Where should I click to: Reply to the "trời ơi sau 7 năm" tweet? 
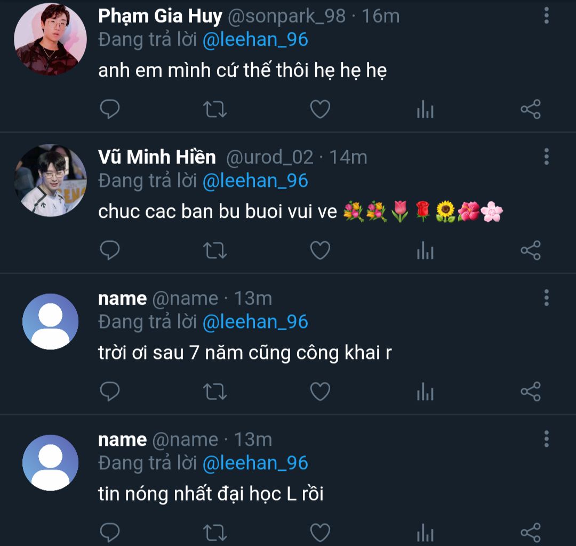point(110,392)
